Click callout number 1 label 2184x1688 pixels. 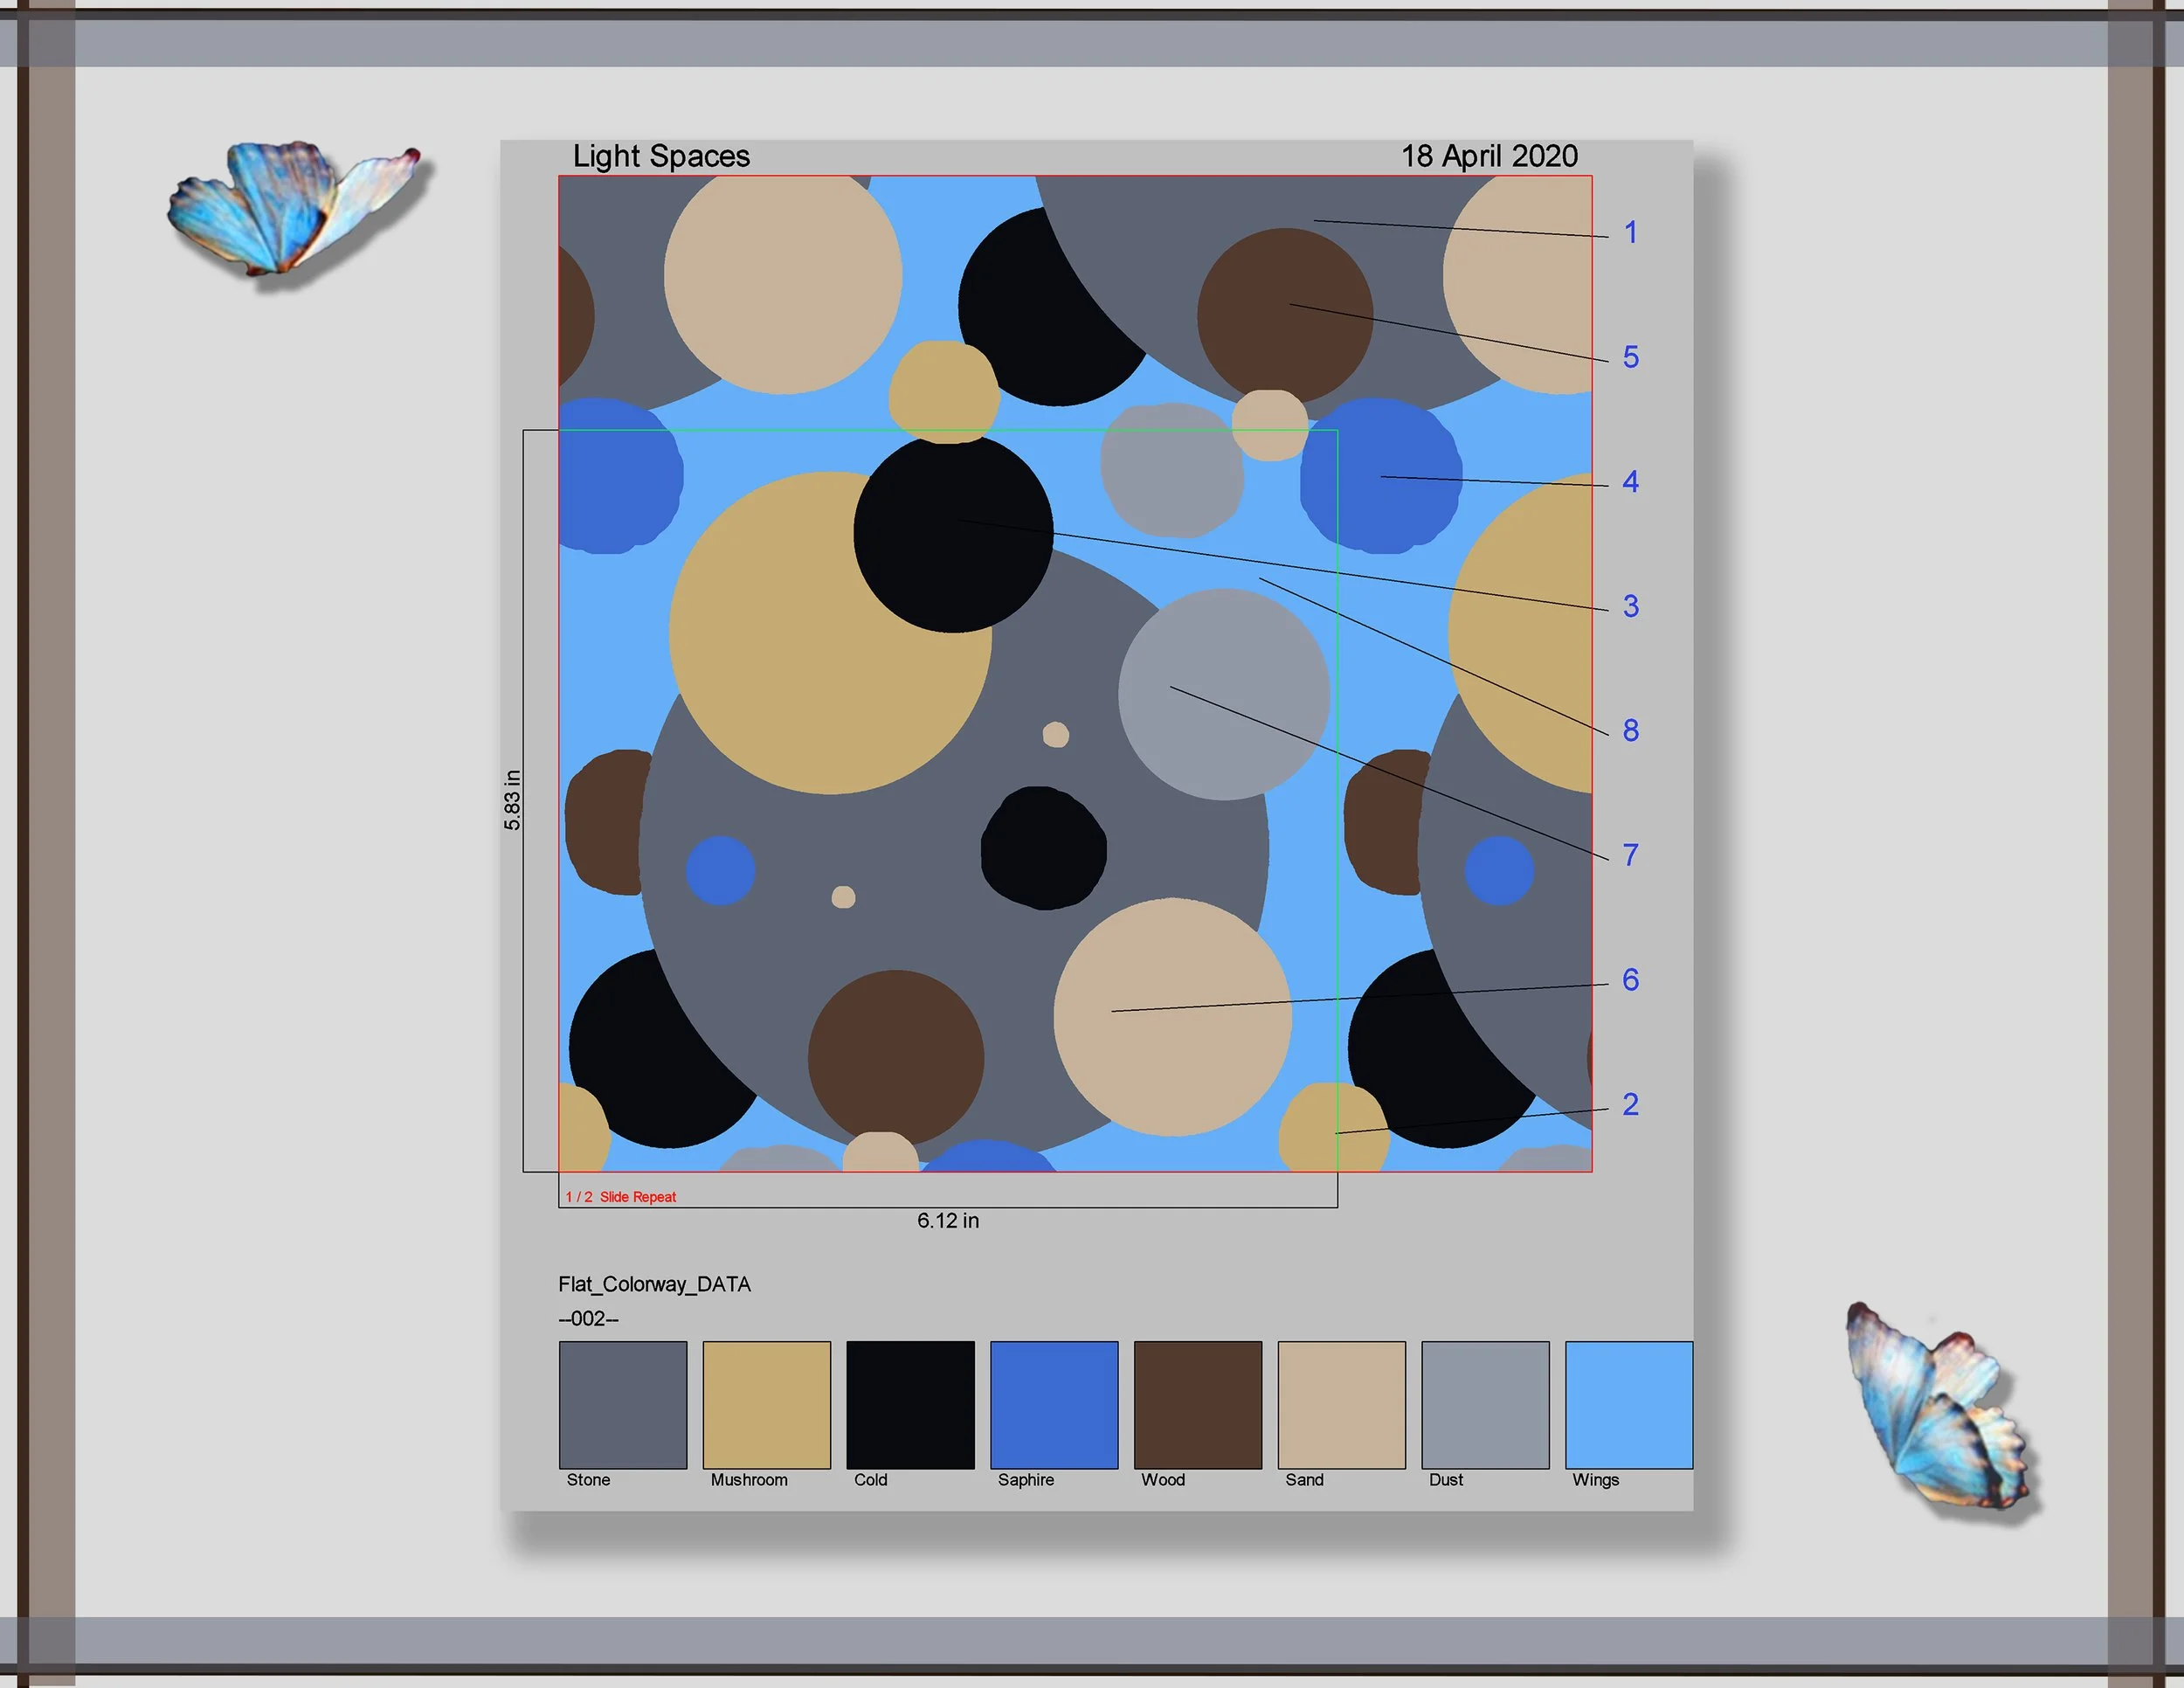(1630, 233)
